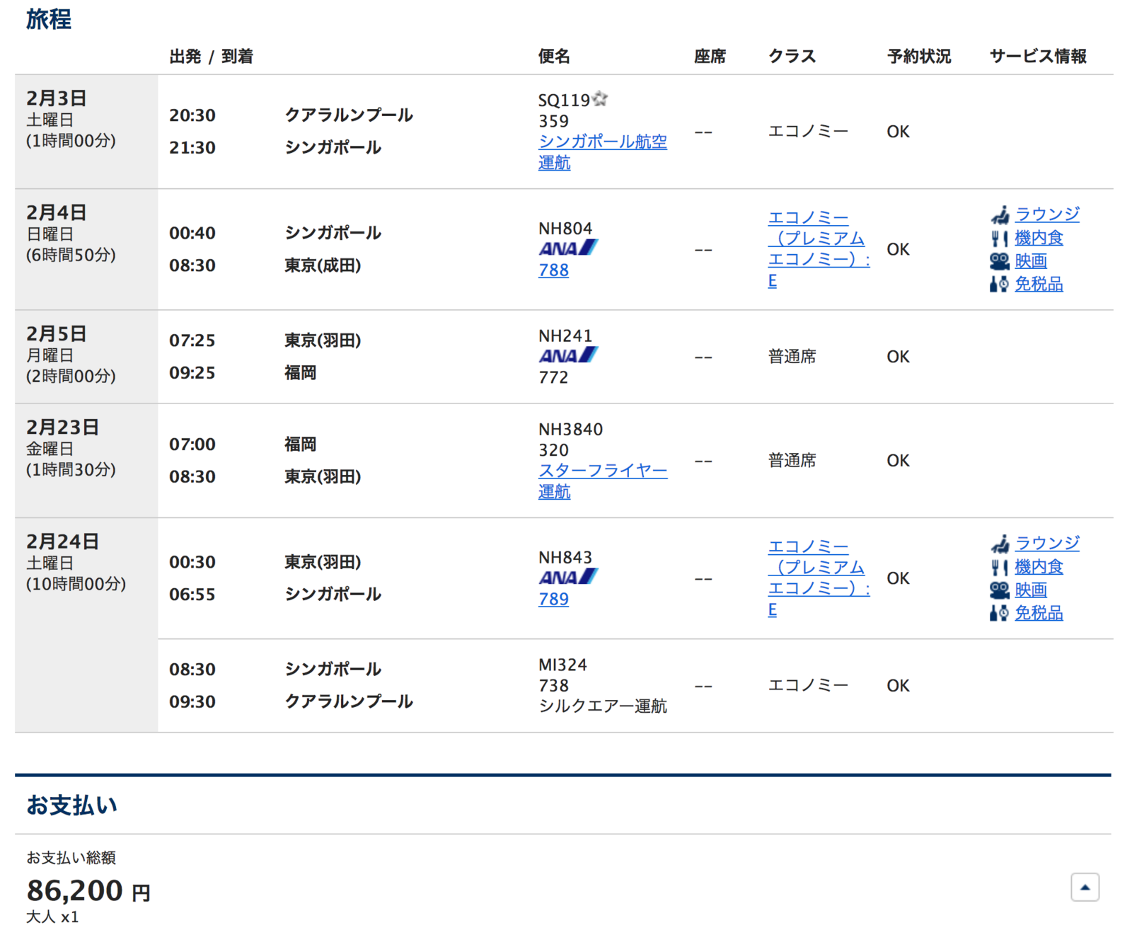Open 機内食 link in NH843 row
Screen dimensions: 1132x935
coord(1039,567)
